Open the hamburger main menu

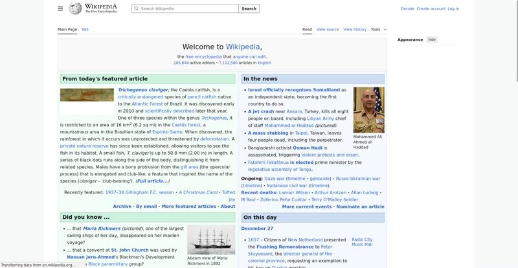tap(60, 8)
